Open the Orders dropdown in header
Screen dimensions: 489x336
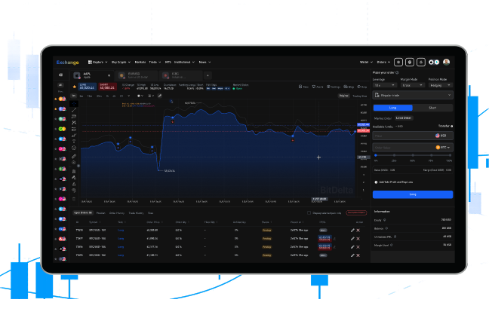pos(383,63)
